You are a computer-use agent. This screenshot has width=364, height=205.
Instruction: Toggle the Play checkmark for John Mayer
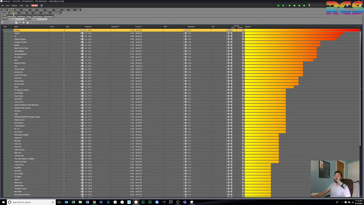(x=8, y=99)
